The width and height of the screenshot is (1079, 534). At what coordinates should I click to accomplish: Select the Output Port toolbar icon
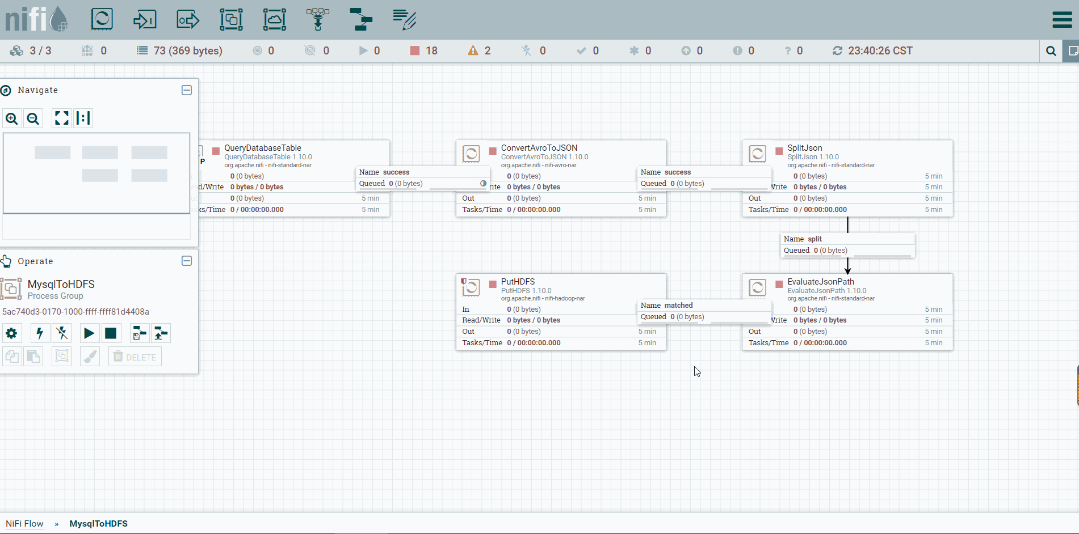pos(188,20)
